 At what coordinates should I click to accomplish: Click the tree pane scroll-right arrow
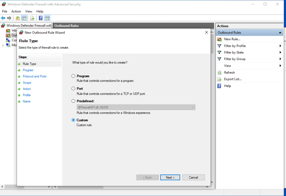pos(49,187)
